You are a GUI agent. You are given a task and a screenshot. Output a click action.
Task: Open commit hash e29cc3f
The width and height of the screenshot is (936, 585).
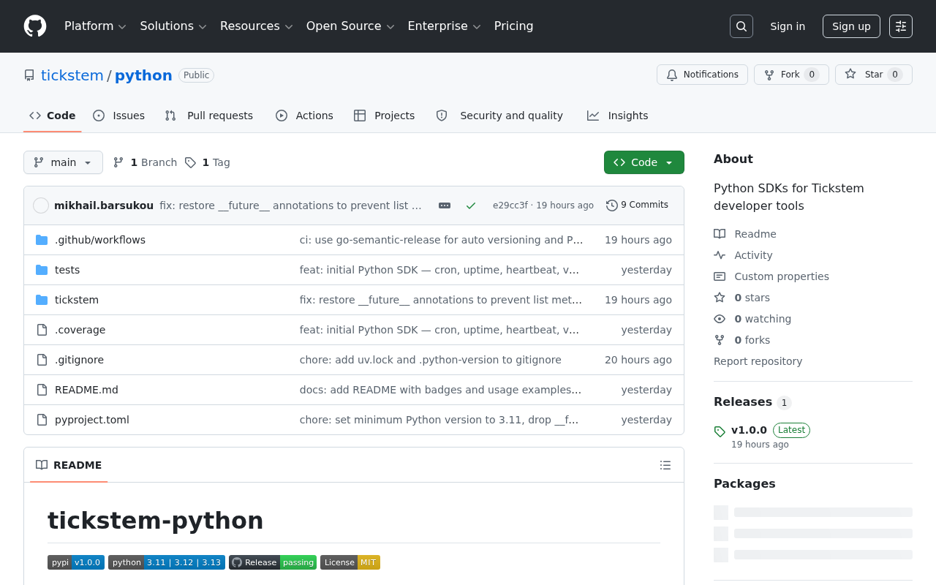(510, 205)
